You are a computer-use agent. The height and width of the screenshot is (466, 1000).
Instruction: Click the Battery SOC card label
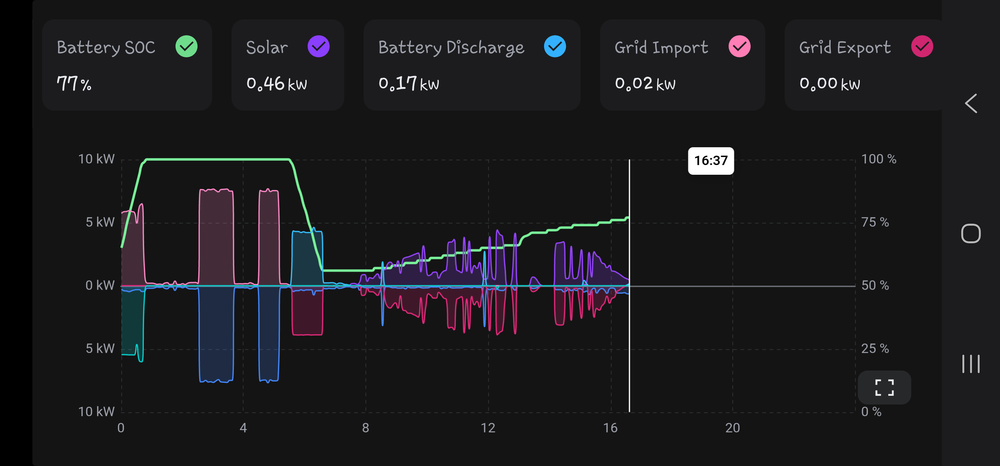pos(106,48)
